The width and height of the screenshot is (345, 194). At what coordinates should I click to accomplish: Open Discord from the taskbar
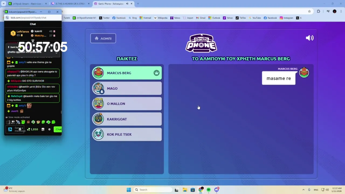pyautogui.click(x=216, y=190)
